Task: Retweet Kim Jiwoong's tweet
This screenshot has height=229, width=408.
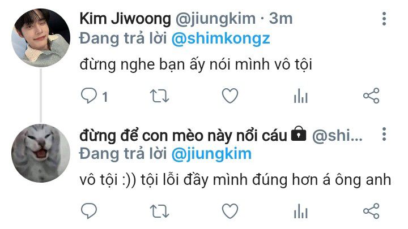Action: [159, 96]
